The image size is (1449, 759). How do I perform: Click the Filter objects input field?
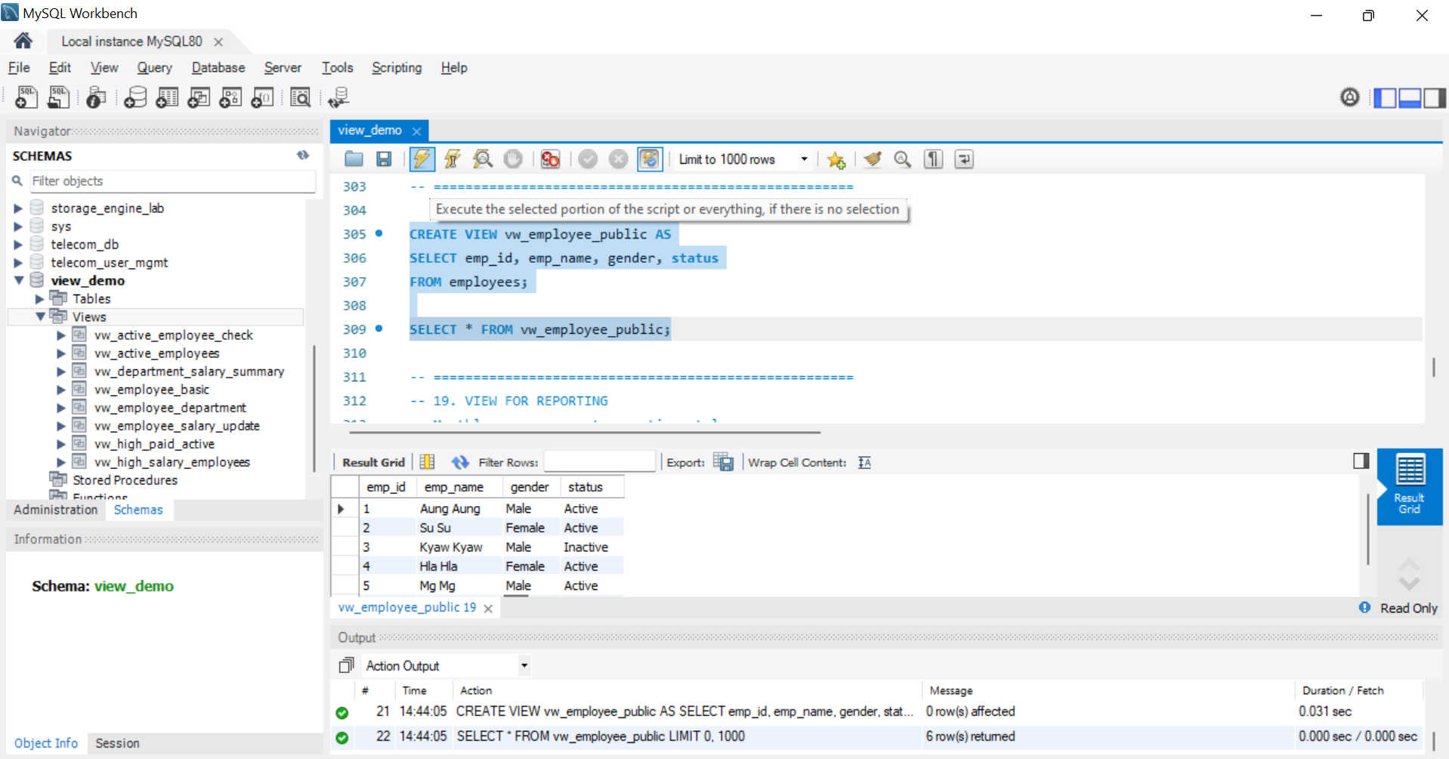click(x=172, y=181)
